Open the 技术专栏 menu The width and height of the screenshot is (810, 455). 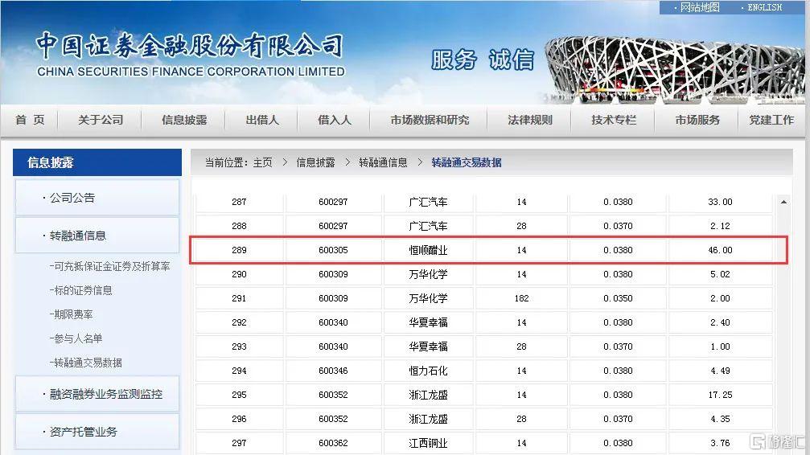[614, 120]
